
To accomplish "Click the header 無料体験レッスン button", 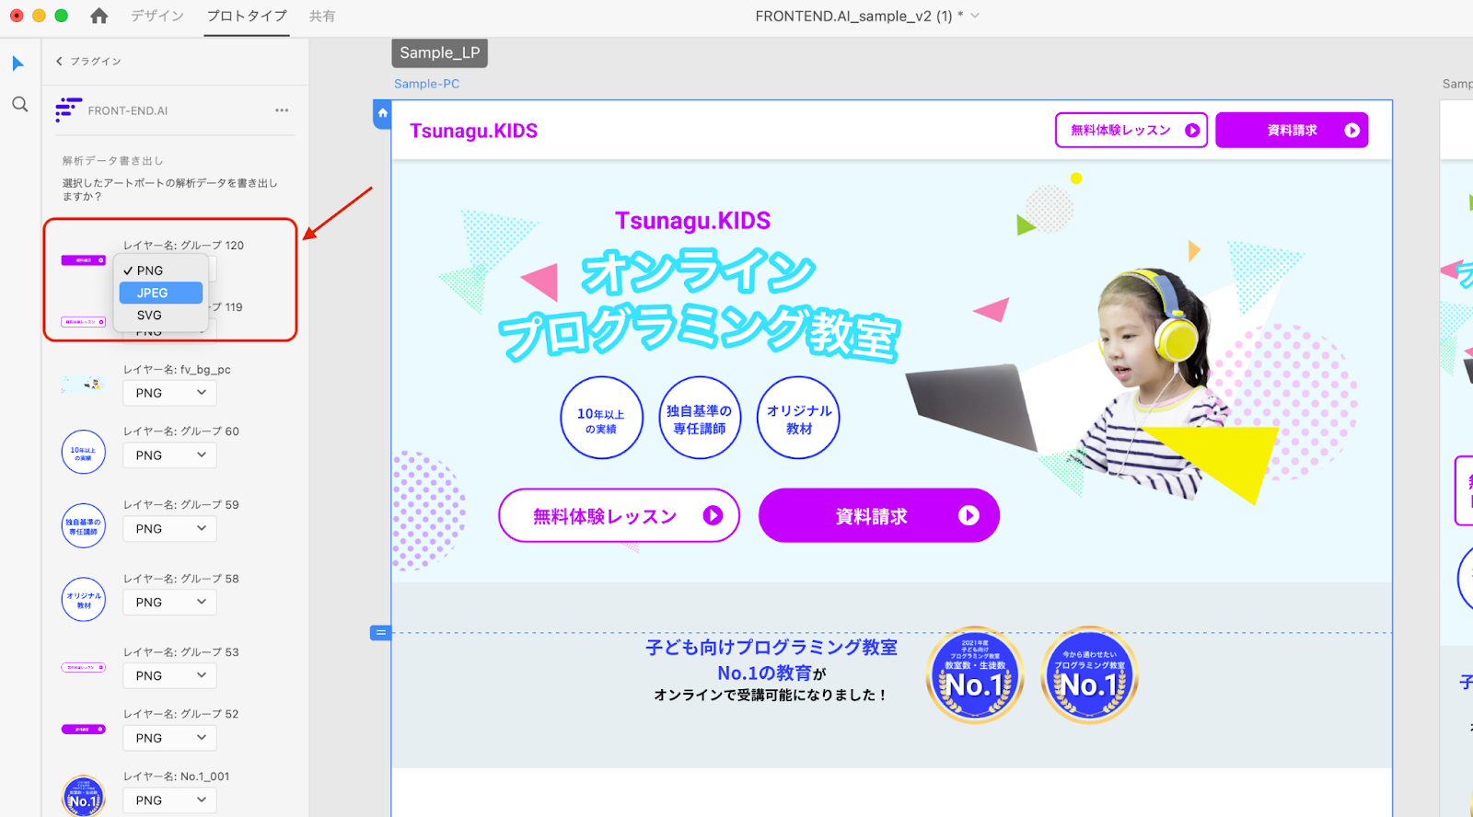I will coord(1131,131).
